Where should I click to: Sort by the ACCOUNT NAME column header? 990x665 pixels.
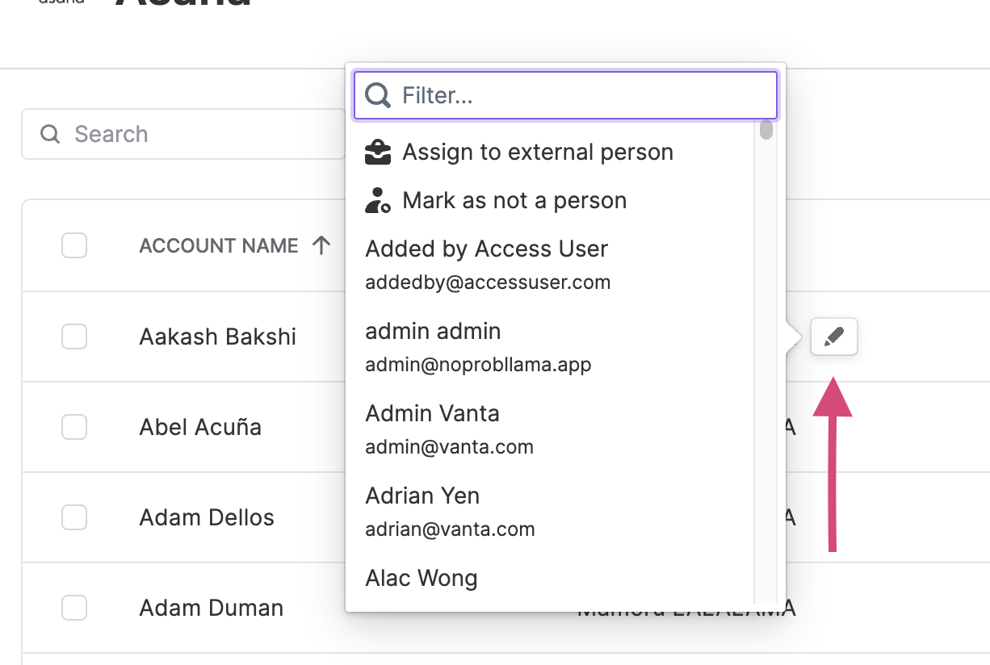[219, 245]
